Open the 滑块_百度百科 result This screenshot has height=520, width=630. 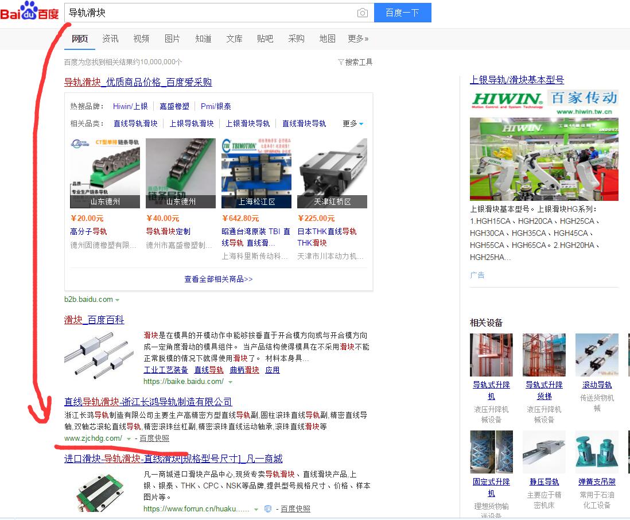point(94,320)
